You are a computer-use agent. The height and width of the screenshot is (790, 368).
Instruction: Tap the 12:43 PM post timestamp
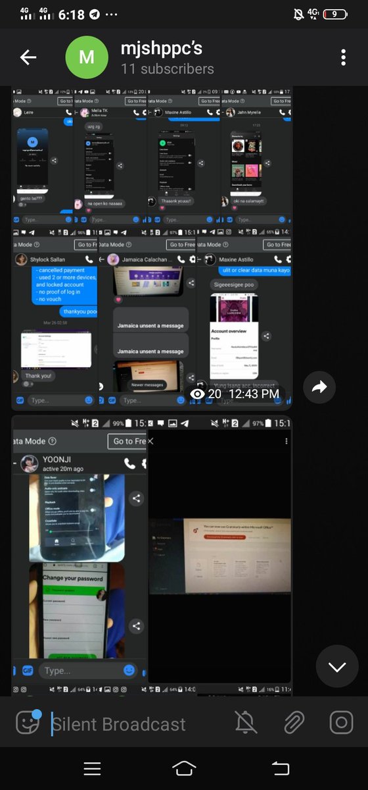(x=253, y=394)
